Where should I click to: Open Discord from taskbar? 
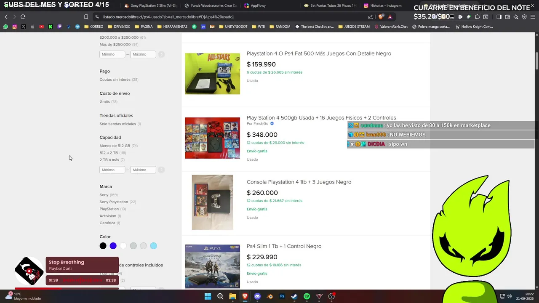point(257,296)
